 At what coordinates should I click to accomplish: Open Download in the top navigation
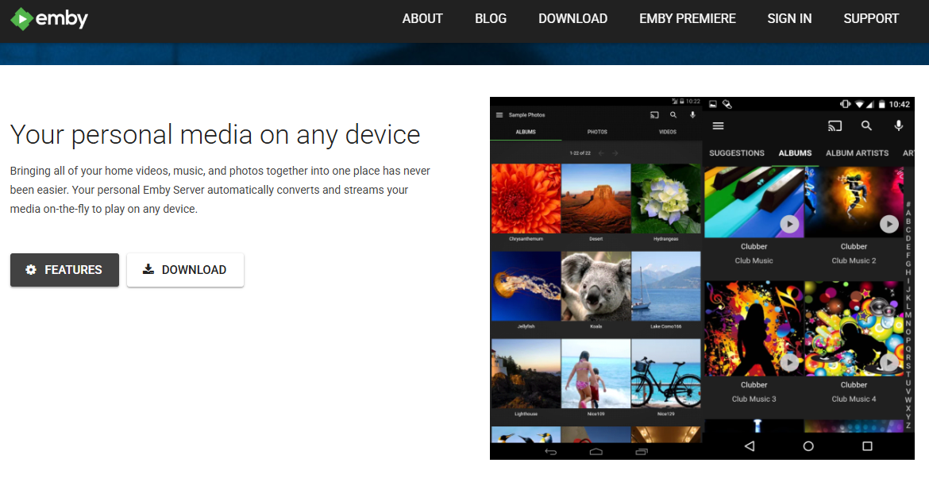coord(573,19)
